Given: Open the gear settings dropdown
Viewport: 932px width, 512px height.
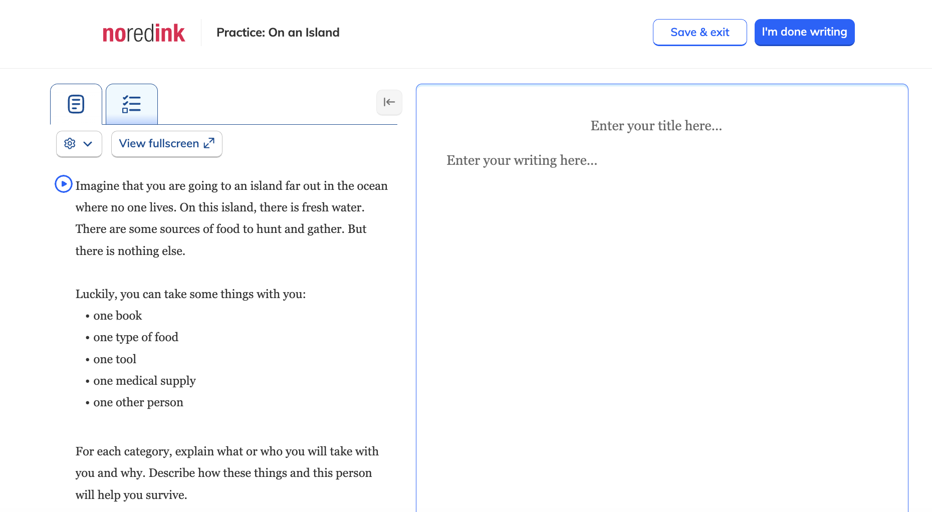Looking at the screenshot, I should 79,144.
